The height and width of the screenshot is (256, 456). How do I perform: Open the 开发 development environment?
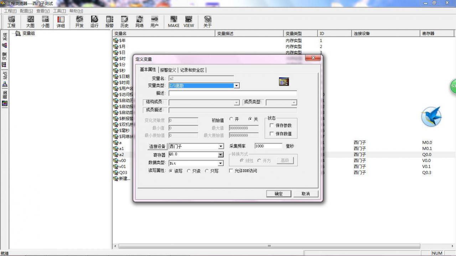[79, 21]
